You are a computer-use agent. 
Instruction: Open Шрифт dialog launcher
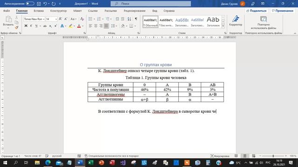pos(85,33)
